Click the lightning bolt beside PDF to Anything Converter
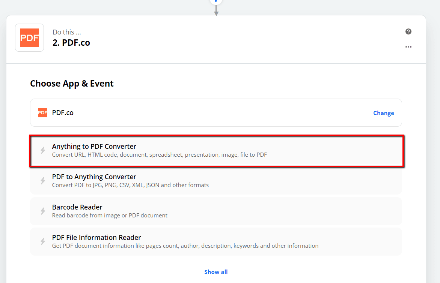 point(42,180)
